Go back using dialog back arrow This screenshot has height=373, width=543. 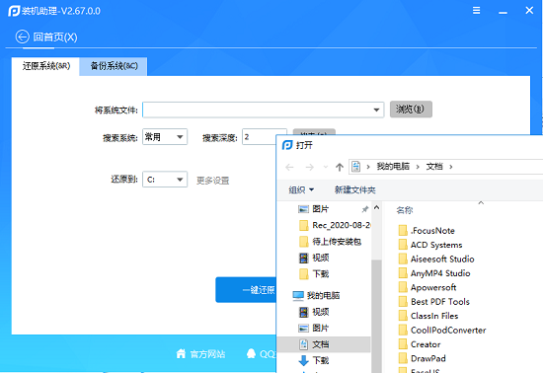tap(289, 167)
